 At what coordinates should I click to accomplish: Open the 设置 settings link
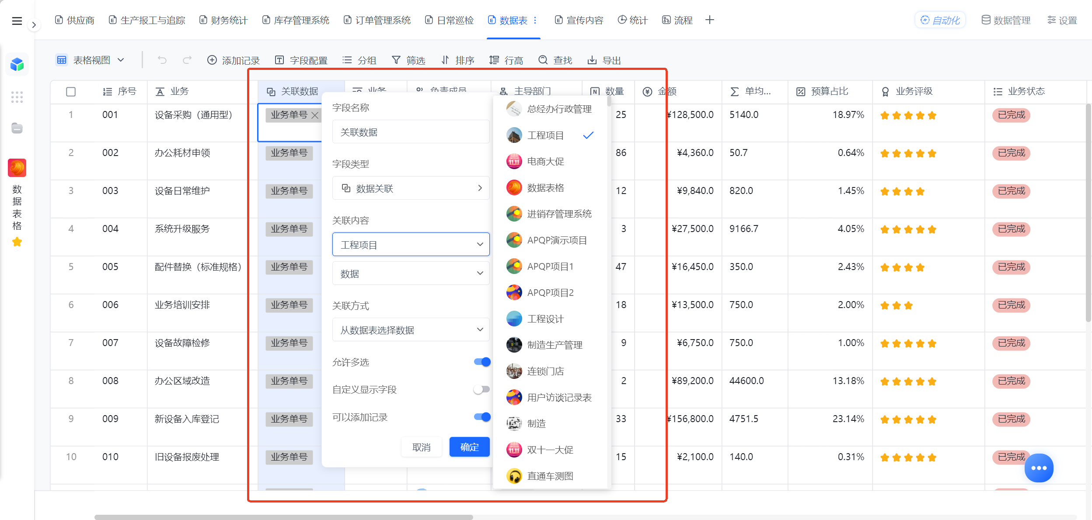click(1062, 20)
